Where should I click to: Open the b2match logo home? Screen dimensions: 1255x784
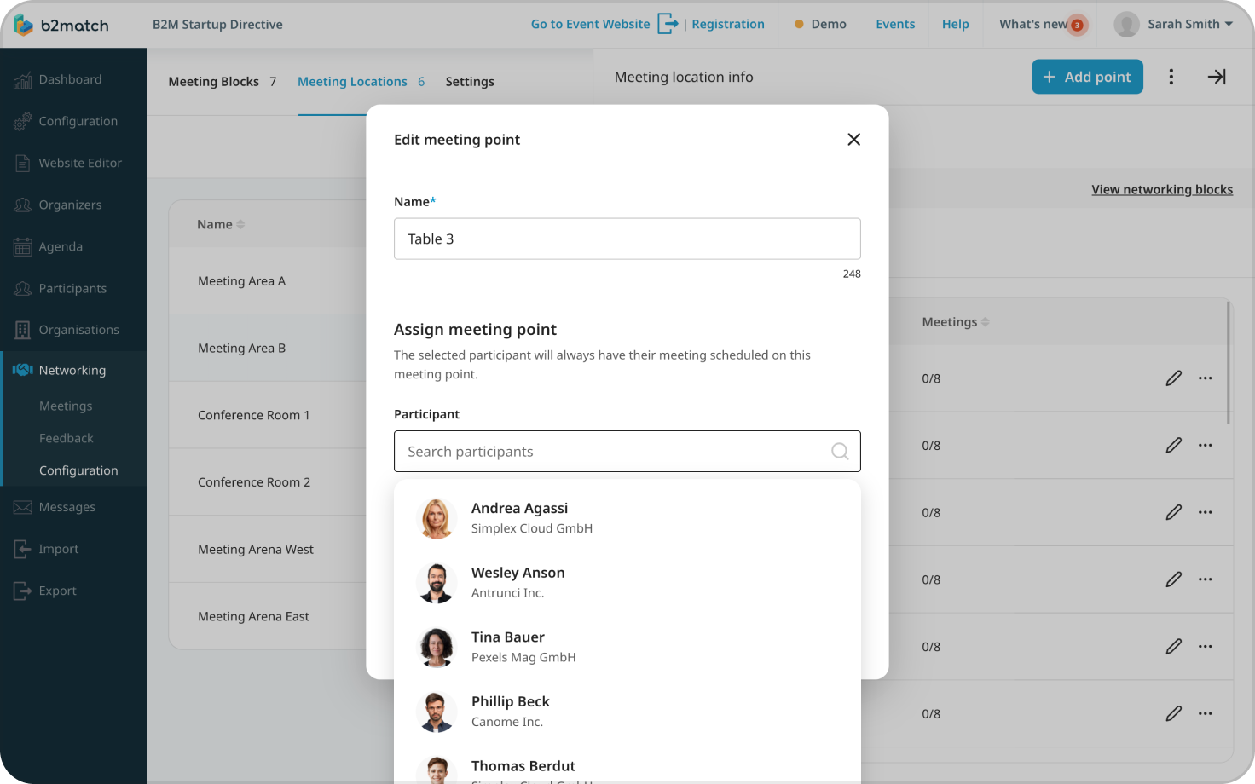(x=61, y=25)
